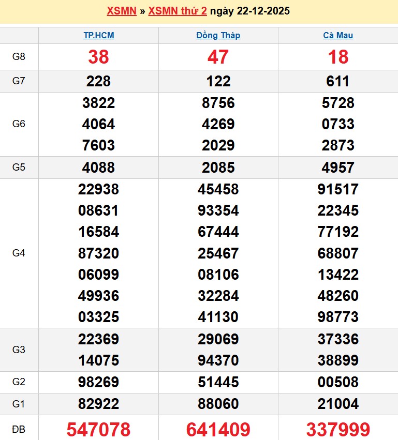Click the TP.HCM column header link
The height and width of the screenshot is (440, 398).
pyautogui.click(x=98, y=36)
